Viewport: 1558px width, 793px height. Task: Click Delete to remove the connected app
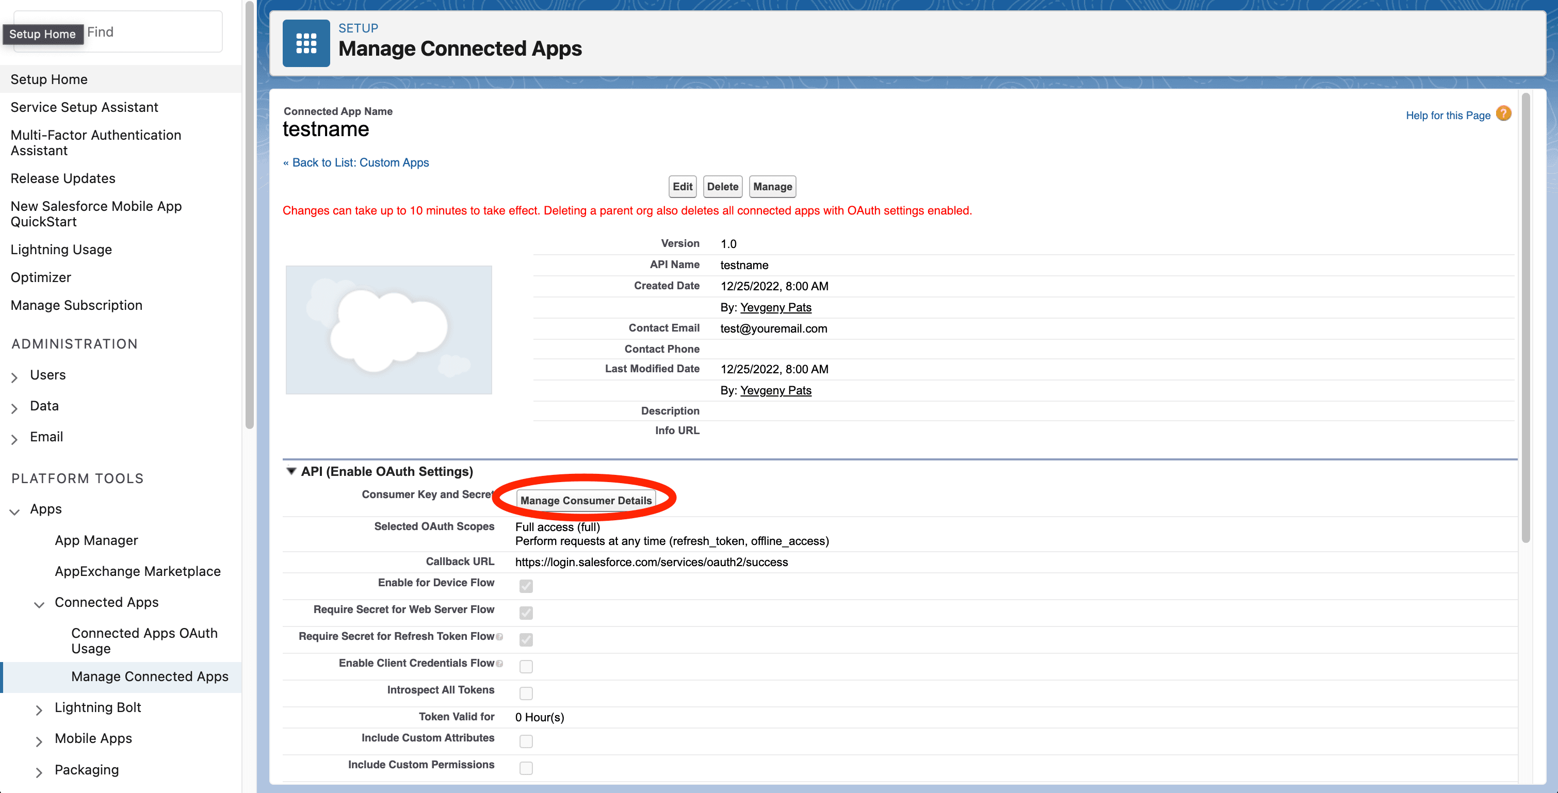(722, 186)
